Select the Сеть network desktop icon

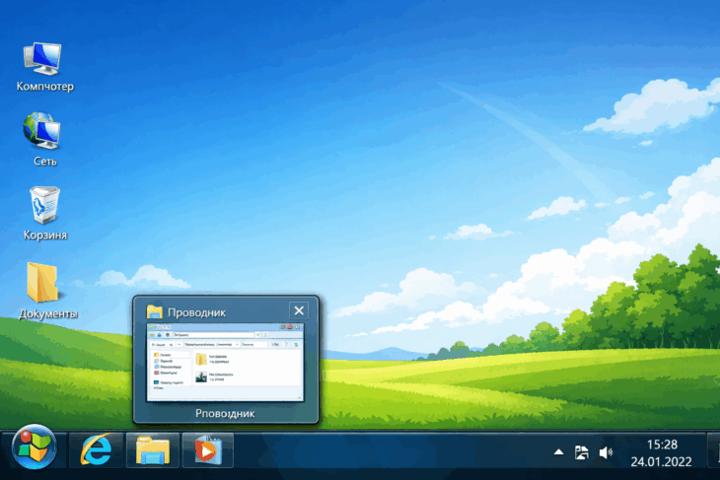click(x=44, y=139)
